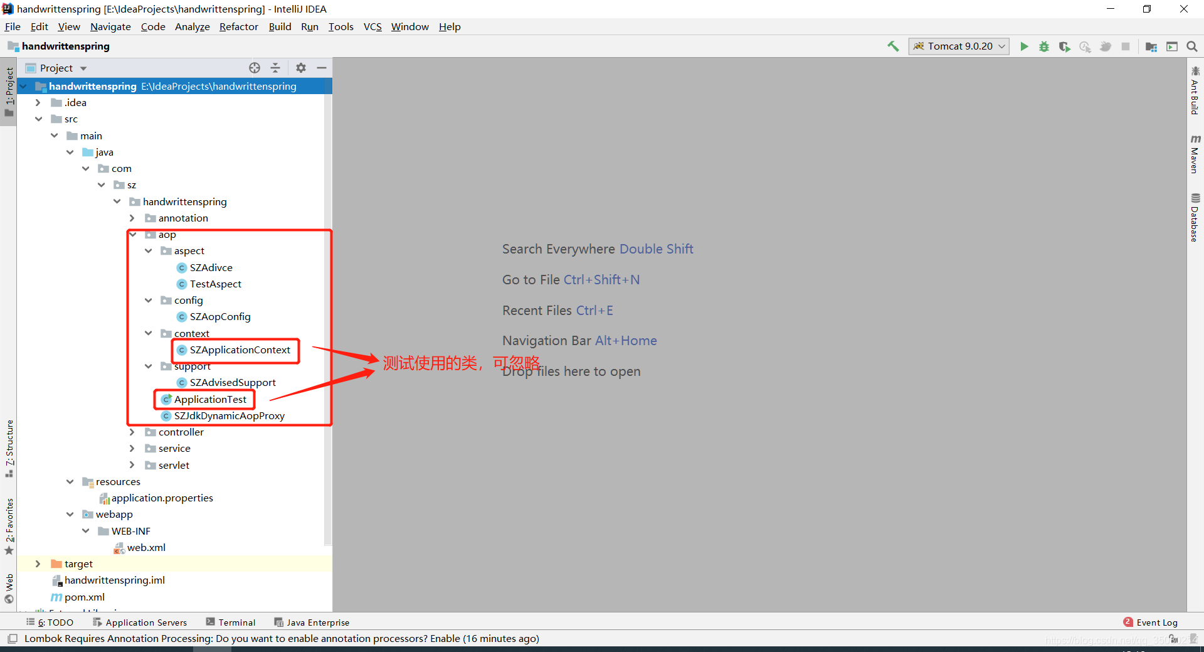Hide the Project tool window

tap(322, 68)
